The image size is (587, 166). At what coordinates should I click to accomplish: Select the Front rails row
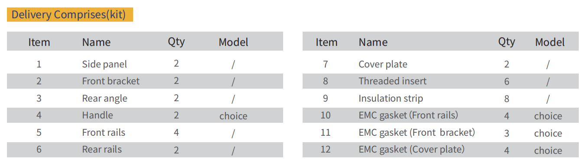[x=145, y=132]
